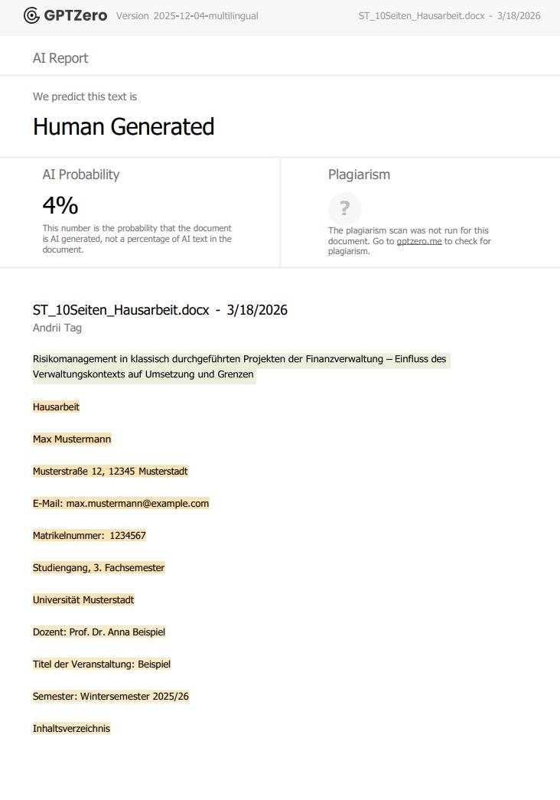
Task: Click the Dozent Prof. Dr. Anna Beispiel line
Action: [99, 632]
